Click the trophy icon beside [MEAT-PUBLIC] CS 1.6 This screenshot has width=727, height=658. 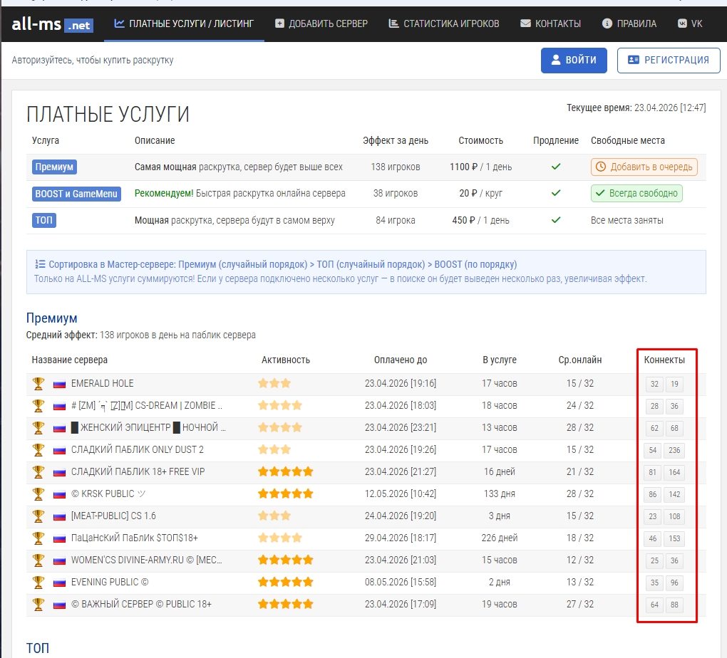[x=38, y=516]
